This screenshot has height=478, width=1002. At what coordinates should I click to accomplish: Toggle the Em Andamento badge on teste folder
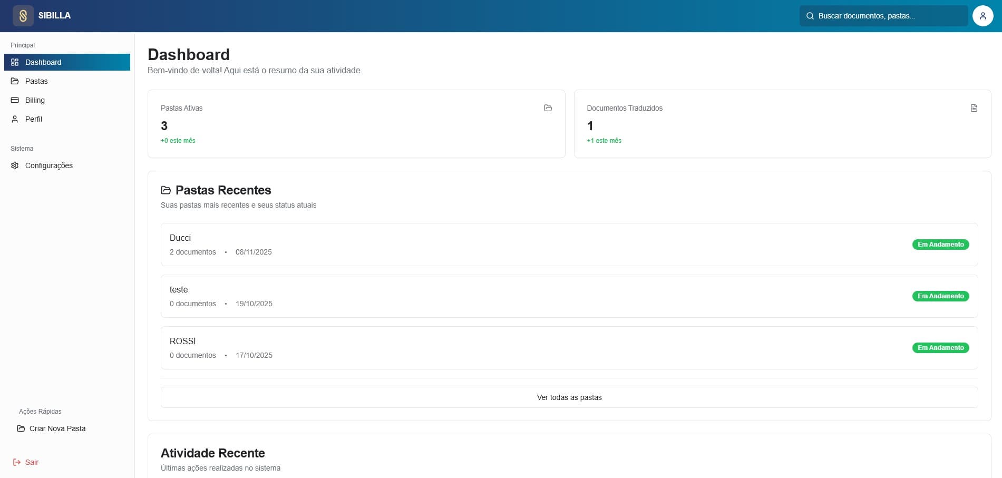click(940, 296)
